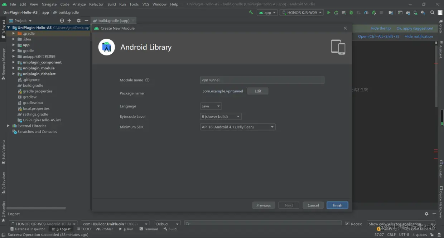
Task: Click the Search Everywhere magnifier icon
Action: coord(432,13)
